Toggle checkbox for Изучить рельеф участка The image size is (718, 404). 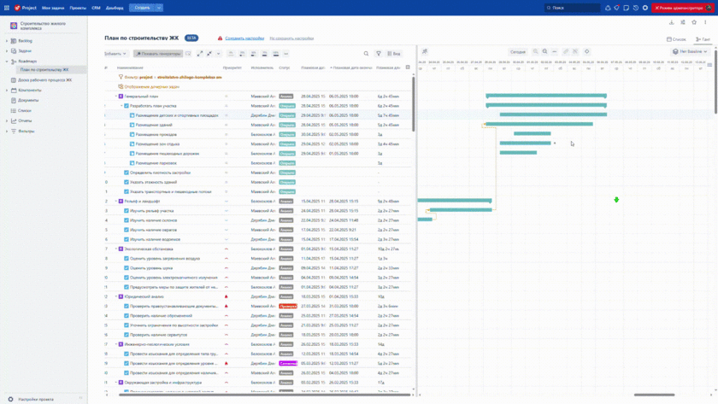click(127, 211)
